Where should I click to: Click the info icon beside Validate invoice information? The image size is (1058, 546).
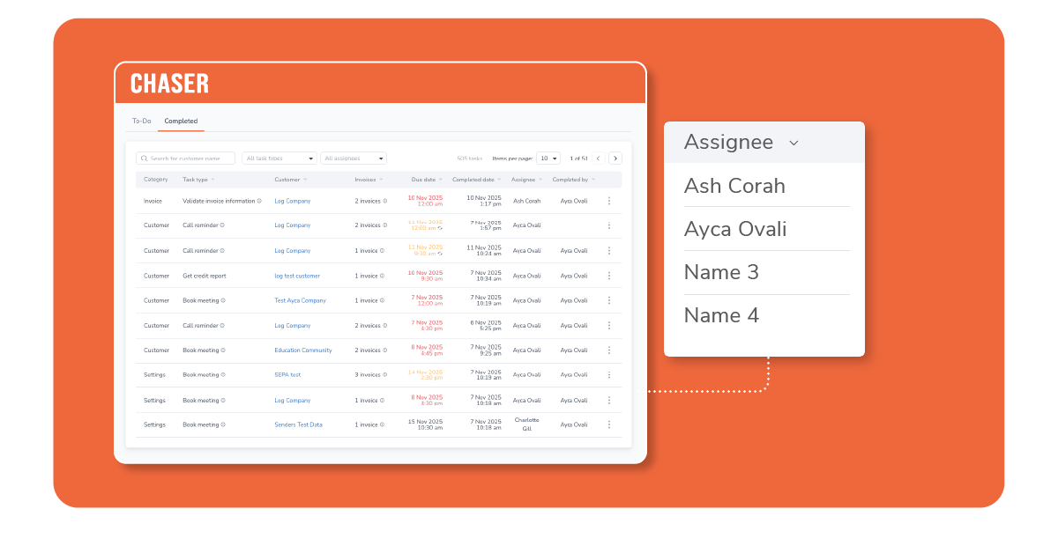tap(258, 202)
